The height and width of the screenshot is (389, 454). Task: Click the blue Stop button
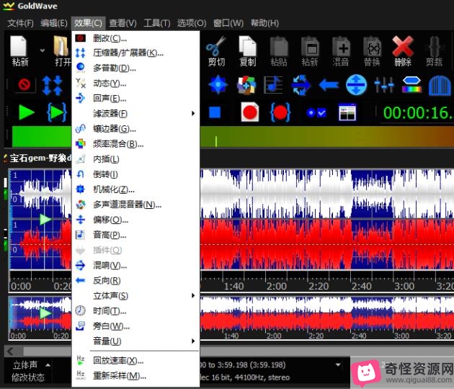215,112
